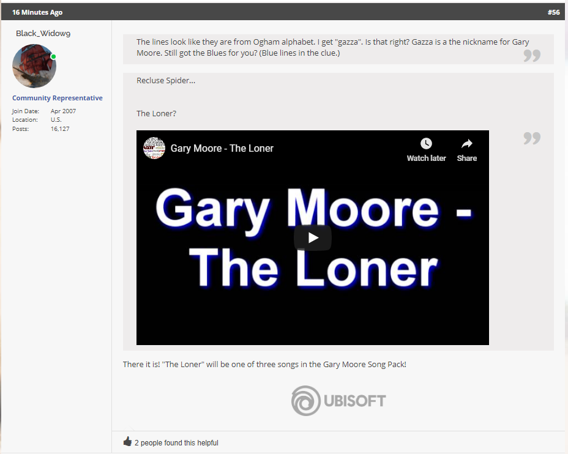
Task: Click the green online status dot
Action: [x=54, y=56]
